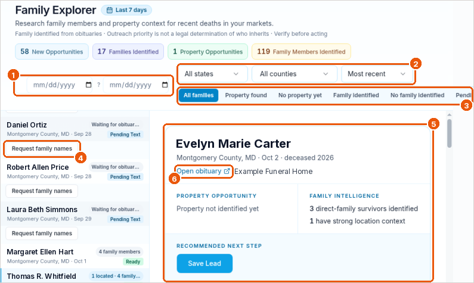This screenshot has height=283, width=474.
Task: Click Pending Text badge on Laura Beth Simmons
Action: tap(125, 219)
